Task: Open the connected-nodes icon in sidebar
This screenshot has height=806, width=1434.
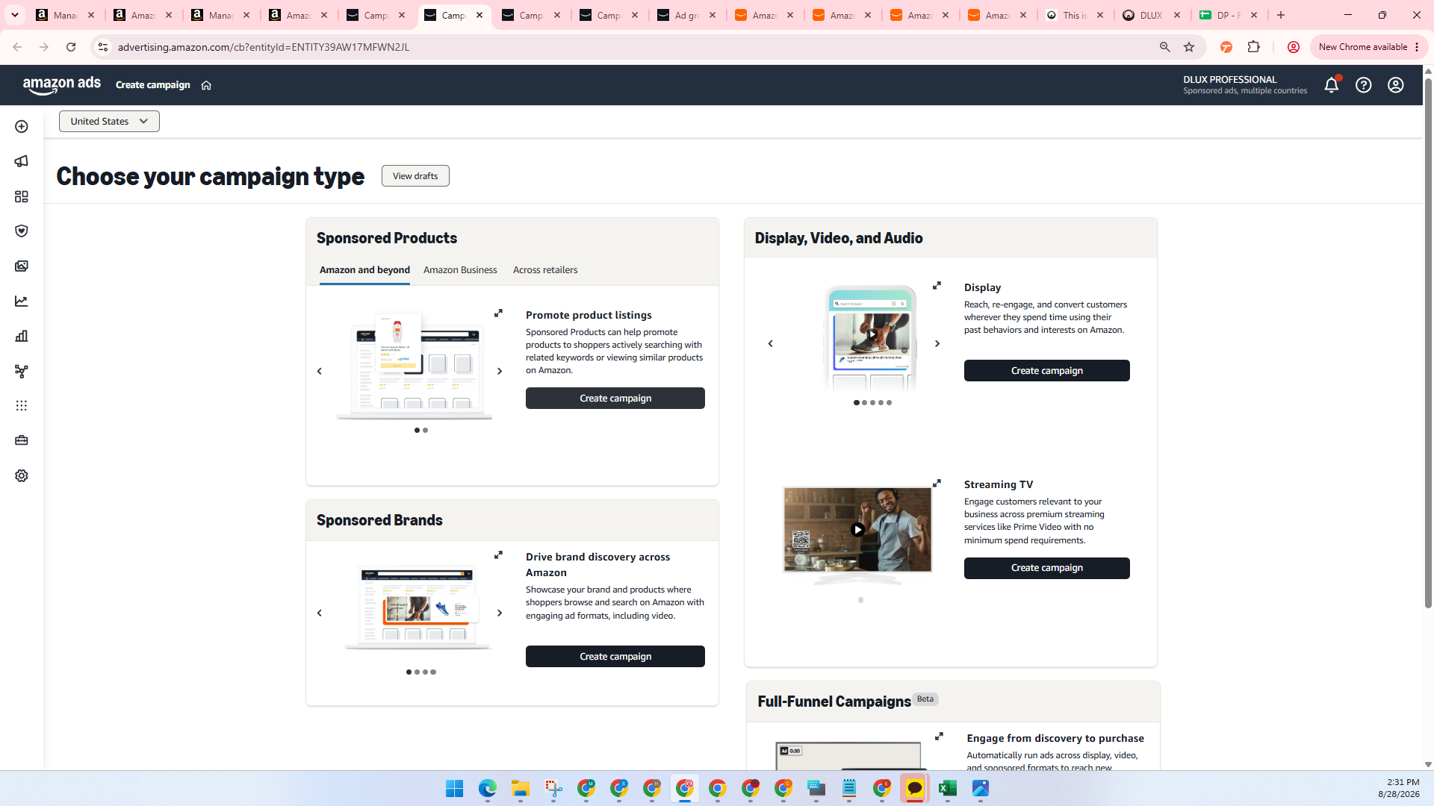Action: tap(22, 371)
